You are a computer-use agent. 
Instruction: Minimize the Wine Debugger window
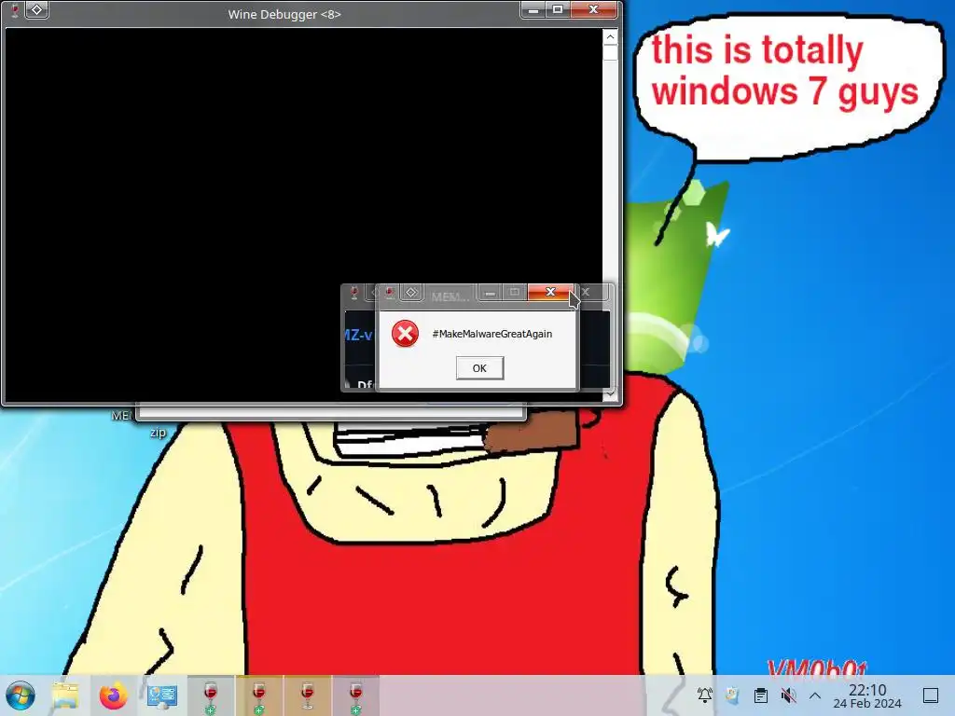(533, 9)
